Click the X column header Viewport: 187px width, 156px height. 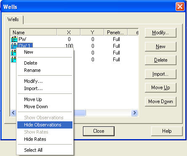tap(69, 33)
